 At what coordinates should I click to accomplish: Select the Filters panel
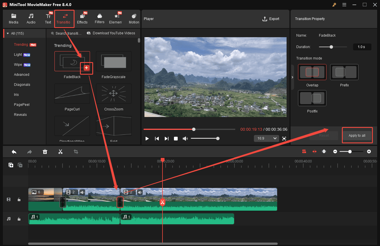click(x=99, y=19)
